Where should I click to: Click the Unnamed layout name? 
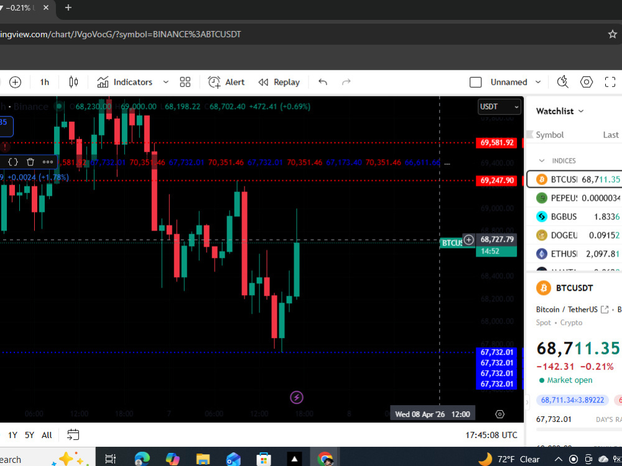tap(509, 82)
